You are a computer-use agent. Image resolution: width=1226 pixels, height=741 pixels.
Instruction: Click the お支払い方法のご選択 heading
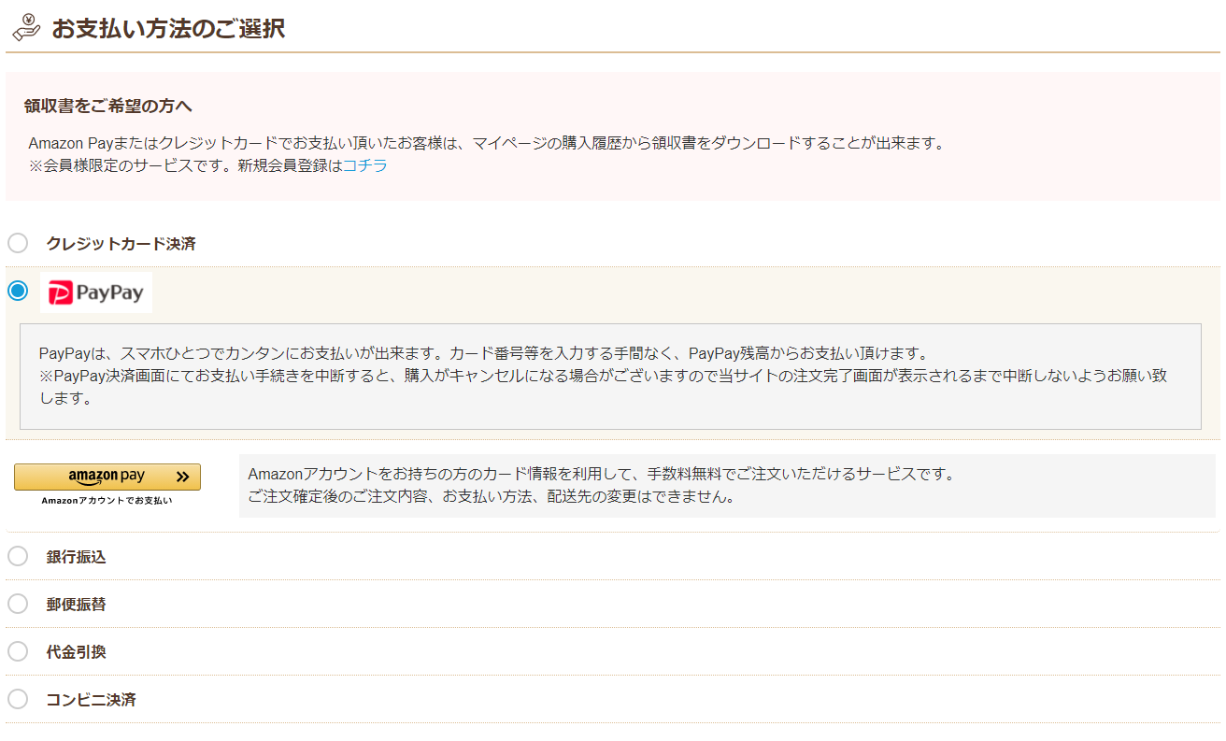point(168,28)
